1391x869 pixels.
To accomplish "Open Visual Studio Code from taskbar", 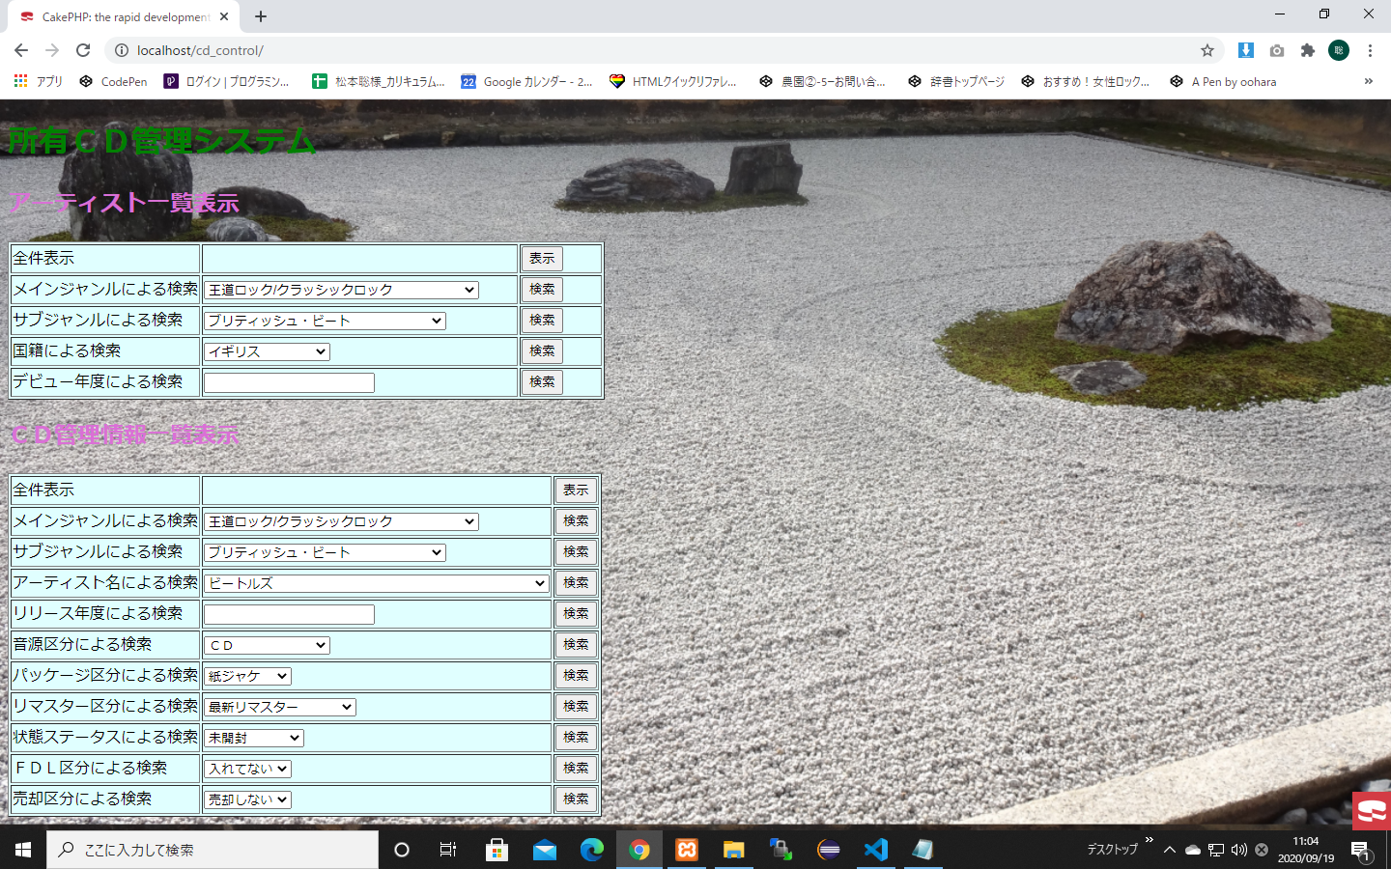I will [875, 850].
